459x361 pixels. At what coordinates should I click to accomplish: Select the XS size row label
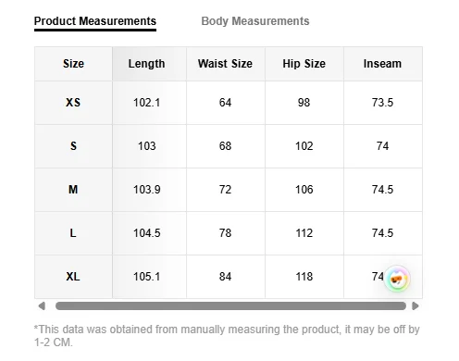73,103
